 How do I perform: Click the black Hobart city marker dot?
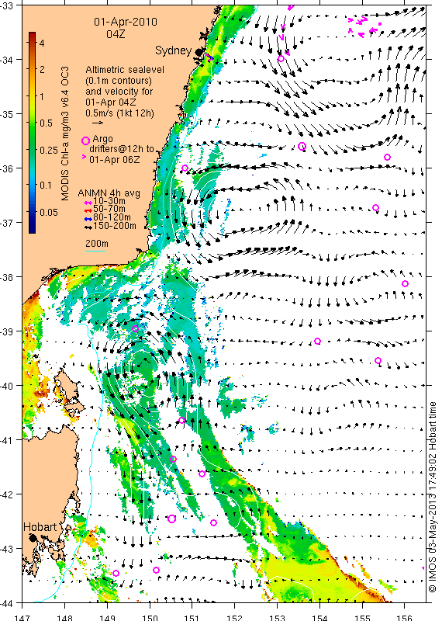click(x=33, y=537)
